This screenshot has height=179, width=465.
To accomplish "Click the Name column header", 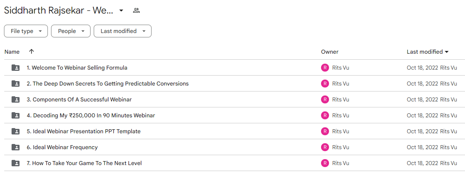I will coord(12,52).
